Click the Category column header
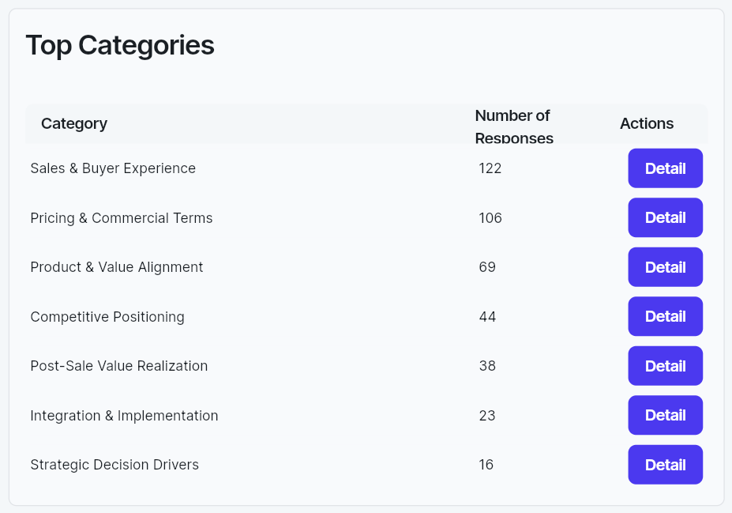The image size is (732, 513). [73, 123]
